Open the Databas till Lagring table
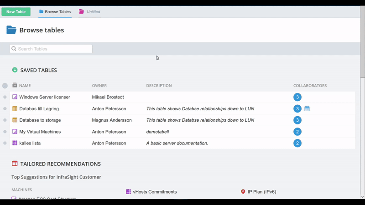 pyautogui.click(x=39, y=108)
